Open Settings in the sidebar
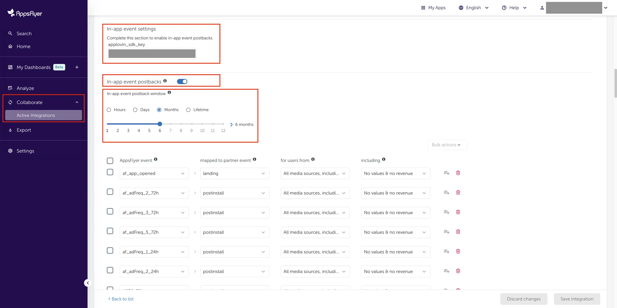The width and height of the screenshot is (617, 308). point(25,151)
